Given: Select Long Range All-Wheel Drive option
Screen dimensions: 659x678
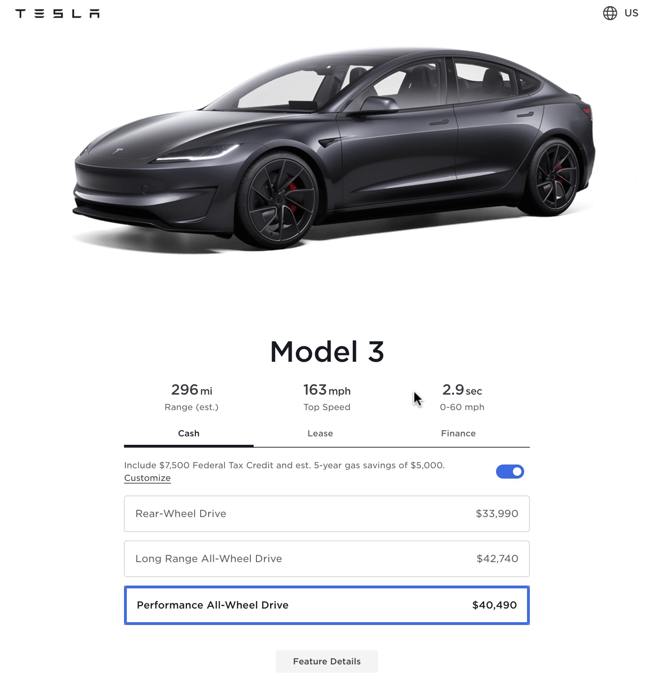Looking at the screenshot, I should (x=327, y=559).
